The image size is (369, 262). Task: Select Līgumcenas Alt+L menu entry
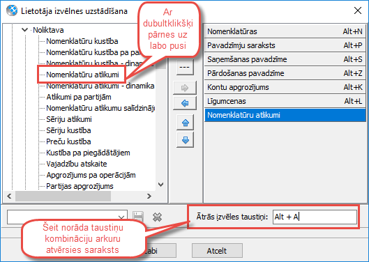285,101
